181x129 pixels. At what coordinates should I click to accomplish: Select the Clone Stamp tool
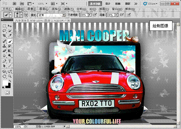(4, 46)
